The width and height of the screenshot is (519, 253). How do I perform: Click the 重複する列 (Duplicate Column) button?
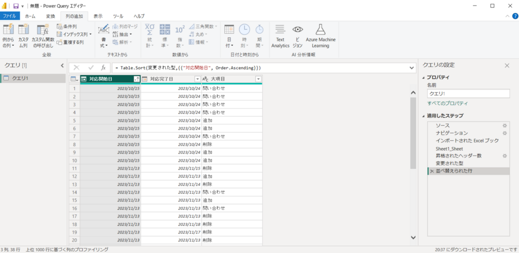click(x=70, y=42)
